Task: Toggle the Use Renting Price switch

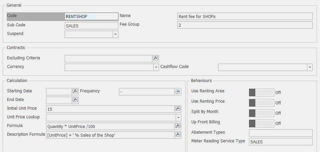Action: (x=261, y=103)
